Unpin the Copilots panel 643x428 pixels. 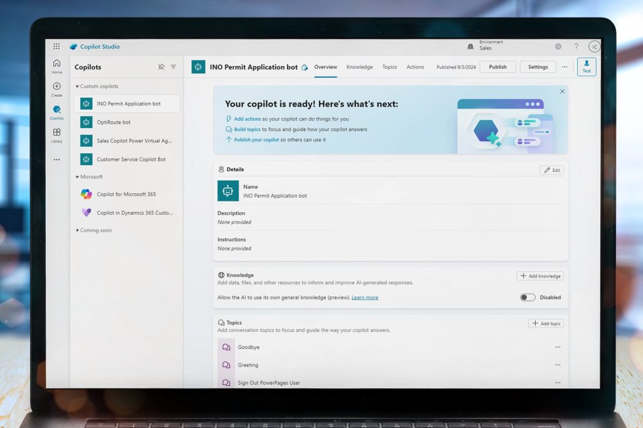[161, 67]
